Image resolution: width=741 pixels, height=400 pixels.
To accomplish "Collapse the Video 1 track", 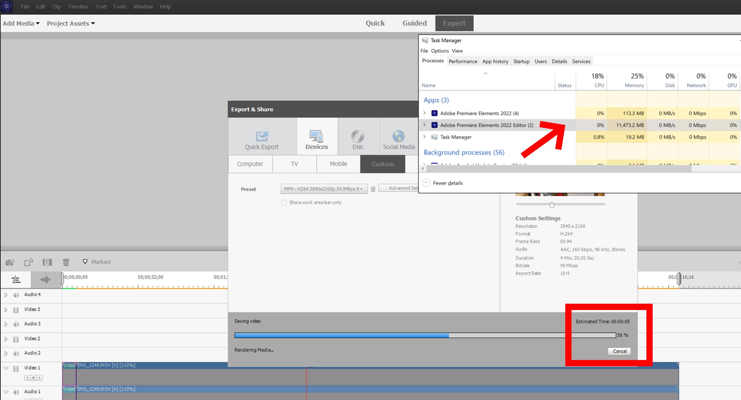I will [x=6, y=368].
